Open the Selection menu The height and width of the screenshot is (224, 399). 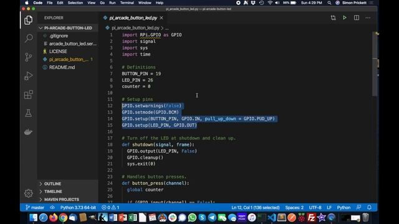[75, 2]
